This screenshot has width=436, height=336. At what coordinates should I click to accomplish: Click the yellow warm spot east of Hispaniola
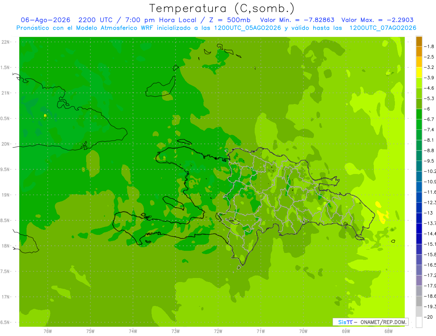click(x=382, y=216)
